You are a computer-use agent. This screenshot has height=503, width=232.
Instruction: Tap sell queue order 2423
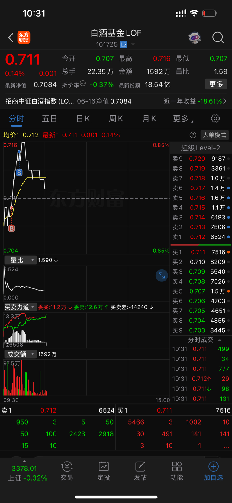[x=77, y=434]
